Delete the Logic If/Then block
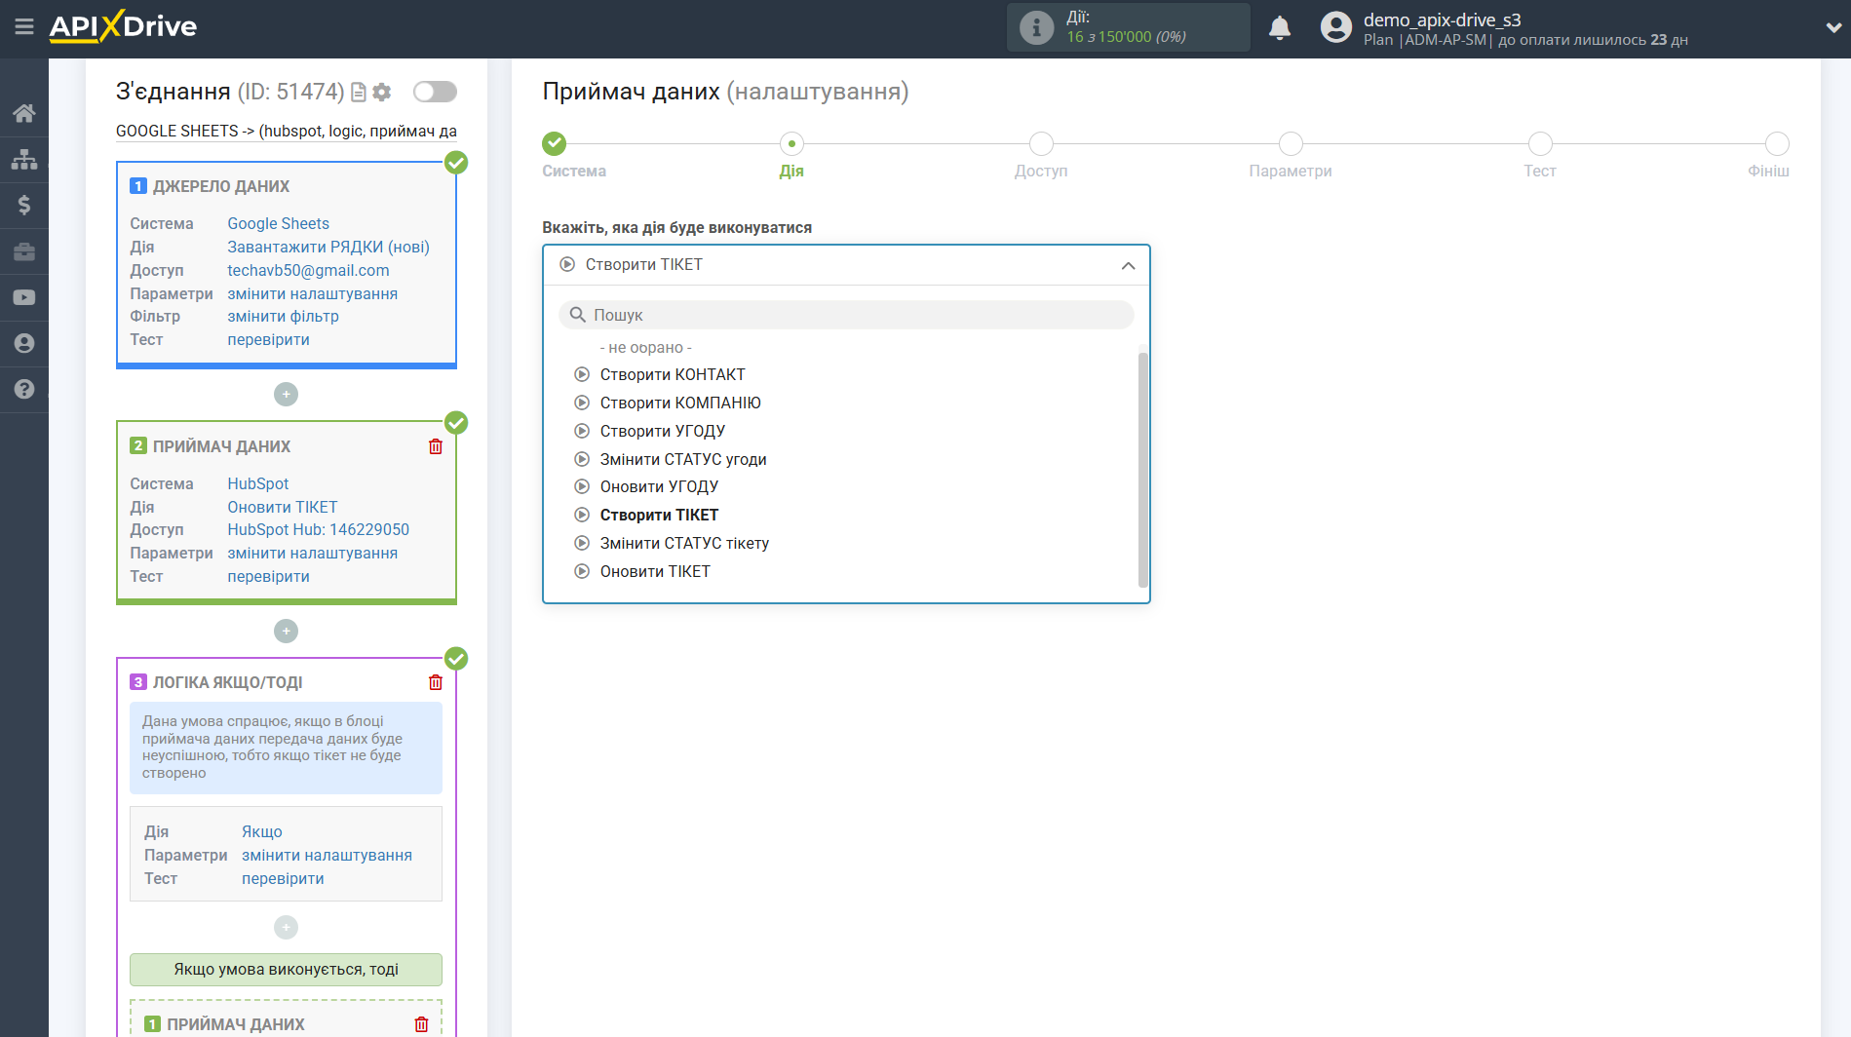The image size is (1851, 1037). pos(436,682)
